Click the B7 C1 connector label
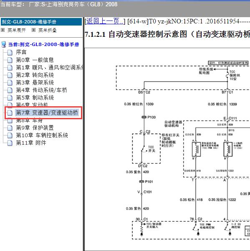Screen dimensions: 250x251 227,92
